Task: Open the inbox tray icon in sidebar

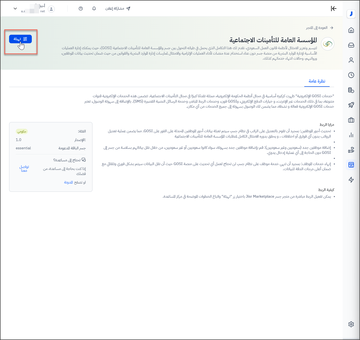Action: point(351,45)
